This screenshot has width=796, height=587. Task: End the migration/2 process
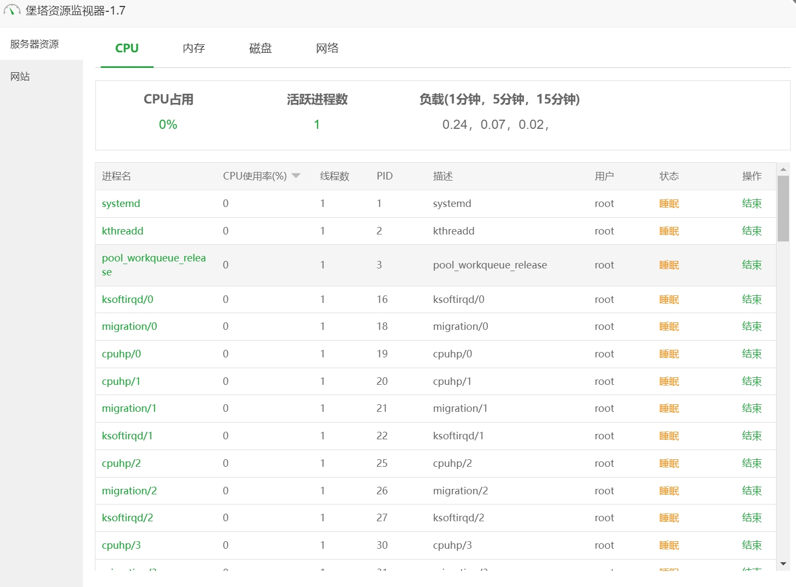point(751,491)
